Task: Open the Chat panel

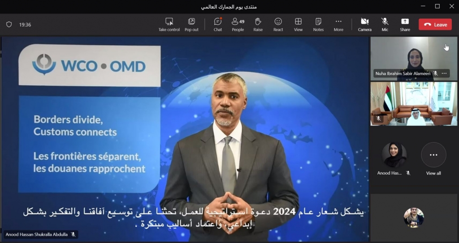Action: (218, 21)
